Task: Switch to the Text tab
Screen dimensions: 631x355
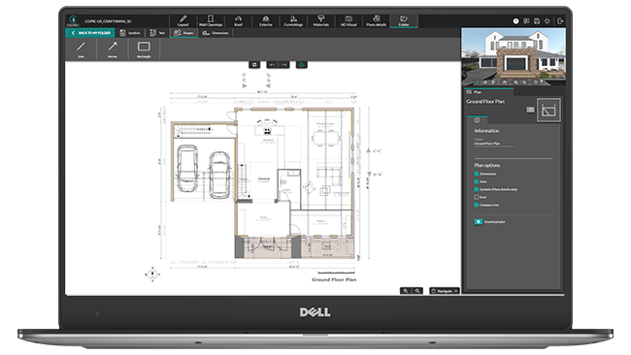Action: [x=157, y=33]
